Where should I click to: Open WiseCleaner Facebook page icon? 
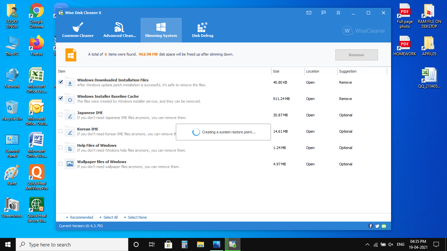pos(371,226)
